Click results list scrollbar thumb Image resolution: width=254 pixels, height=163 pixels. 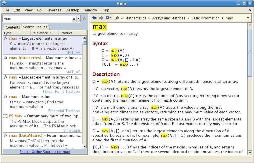click(x=84, y=43)
